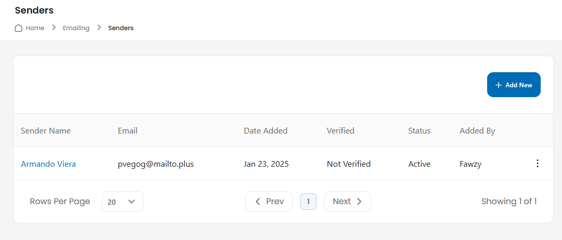Viewport: 562px width, 240px height.
Task: Go to the Next page
Action: point(347,202)
